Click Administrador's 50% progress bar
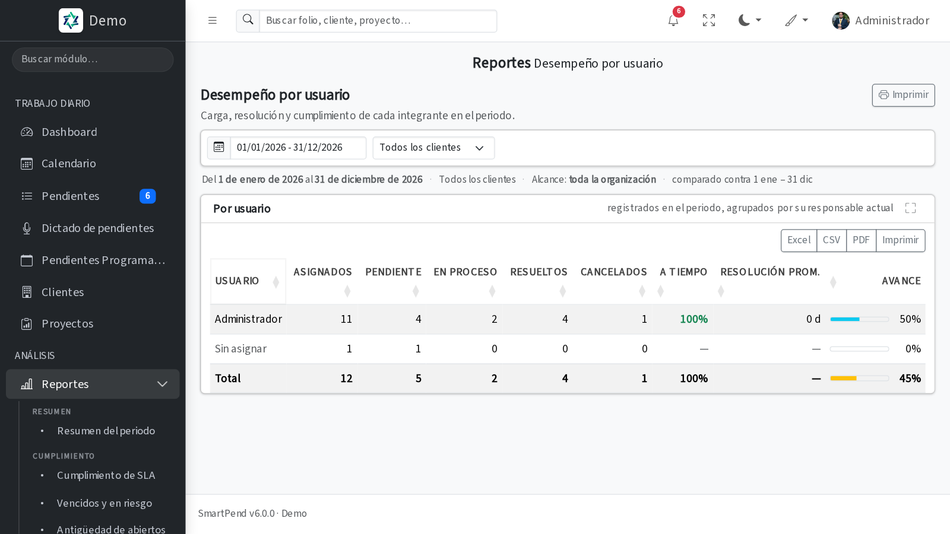950x534 pixels. (x=859, y=319)
